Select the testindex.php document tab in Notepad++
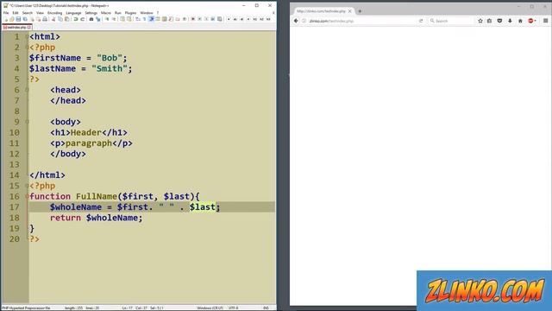Viewport: 552px width, 311px height. 16,27
